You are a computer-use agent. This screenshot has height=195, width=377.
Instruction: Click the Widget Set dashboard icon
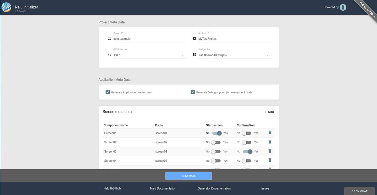point(194,55)
